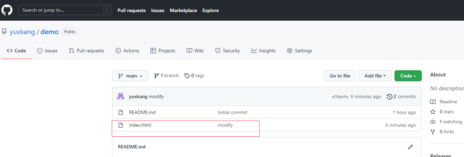Click the fork icon beside 0 forks
The height and width of the screenshot is (157, 464).
point(433,132)
